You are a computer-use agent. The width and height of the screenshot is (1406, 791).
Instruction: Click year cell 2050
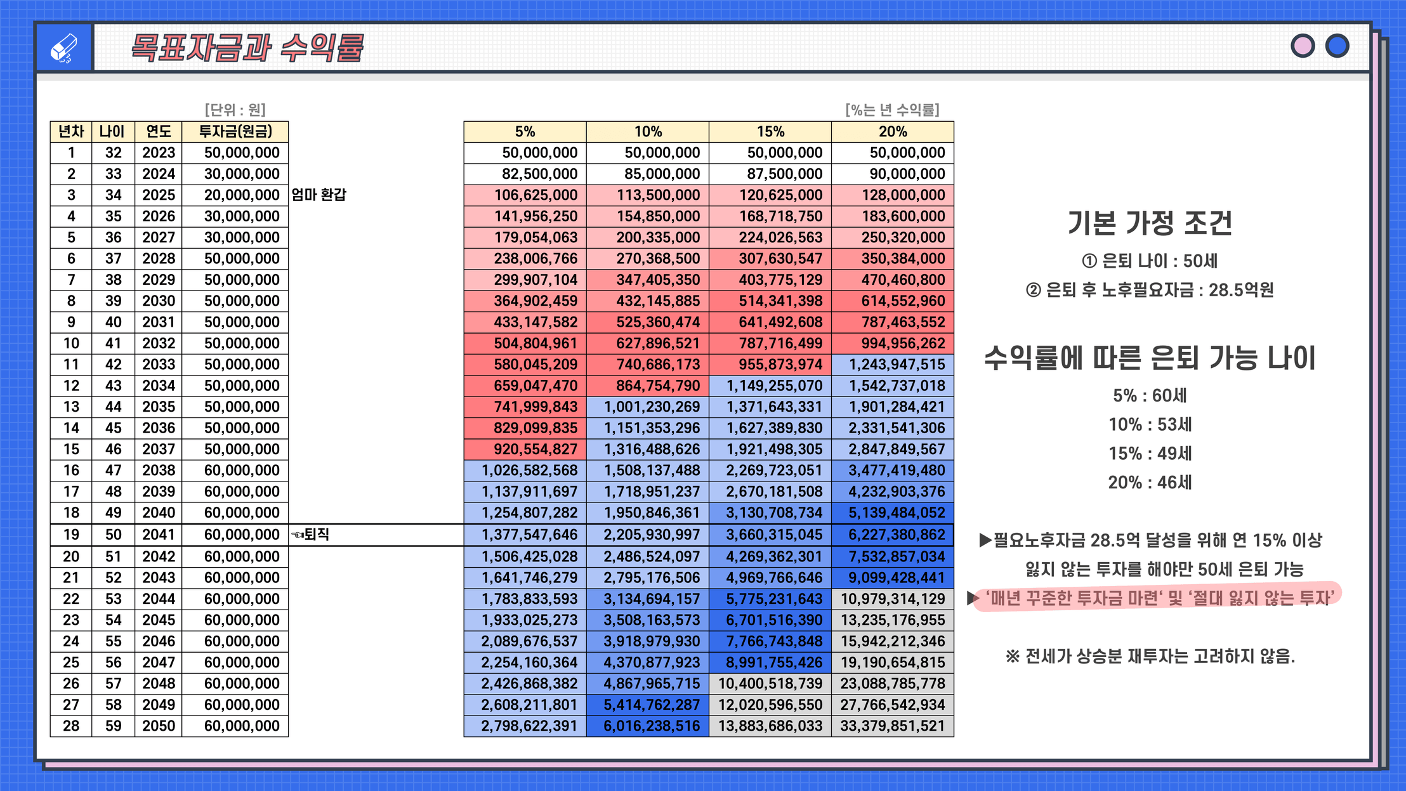pyautogui.click(x=158, y=726)
